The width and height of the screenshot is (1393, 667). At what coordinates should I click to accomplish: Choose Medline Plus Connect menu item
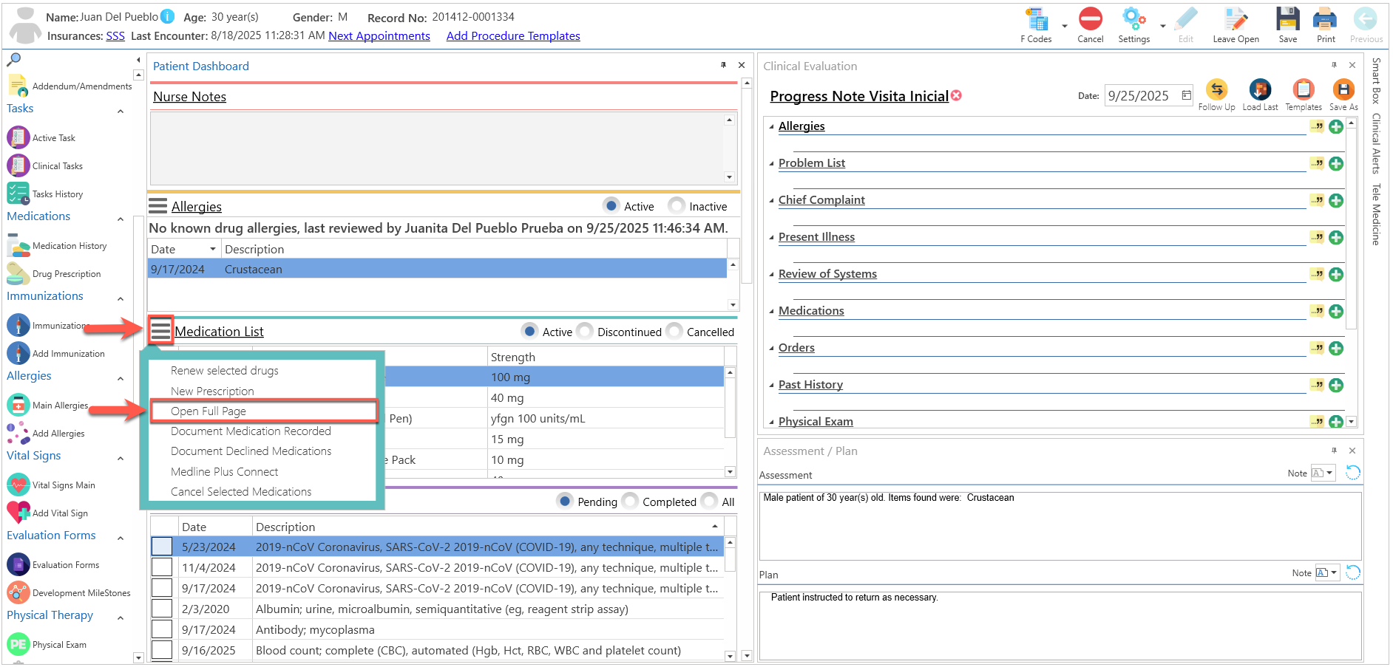point(224,472)
